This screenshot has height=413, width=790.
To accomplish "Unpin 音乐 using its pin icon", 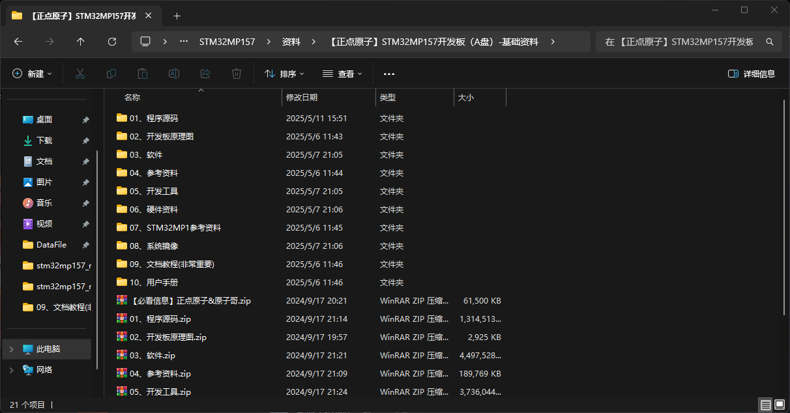I will click(x=85, y=203).
